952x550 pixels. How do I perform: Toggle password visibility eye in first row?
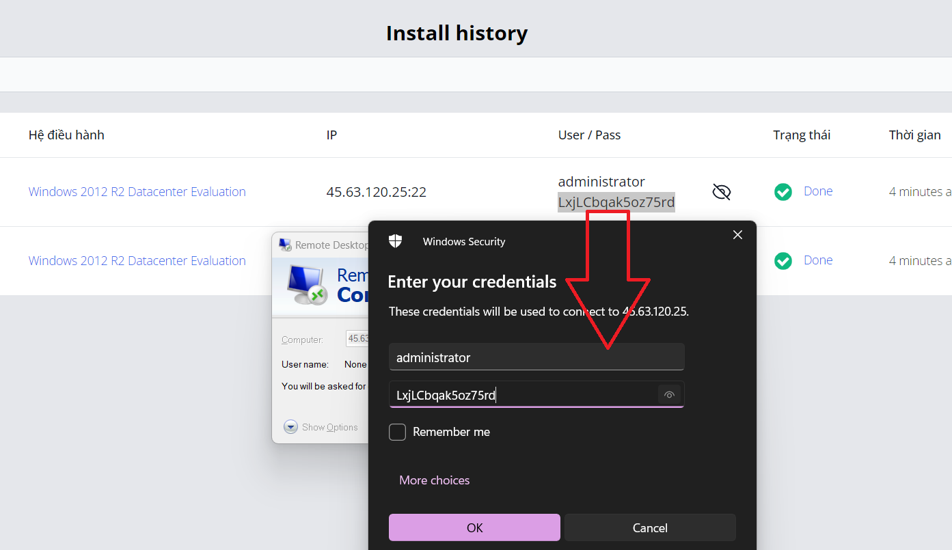point(721,192)
